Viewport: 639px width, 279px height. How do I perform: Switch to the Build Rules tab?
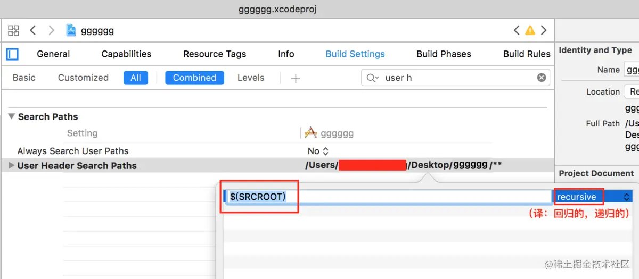[x=527, y=54]
